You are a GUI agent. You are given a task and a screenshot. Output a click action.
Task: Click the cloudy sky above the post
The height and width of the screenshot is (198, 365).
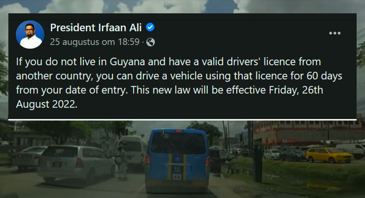click(182, 6)
